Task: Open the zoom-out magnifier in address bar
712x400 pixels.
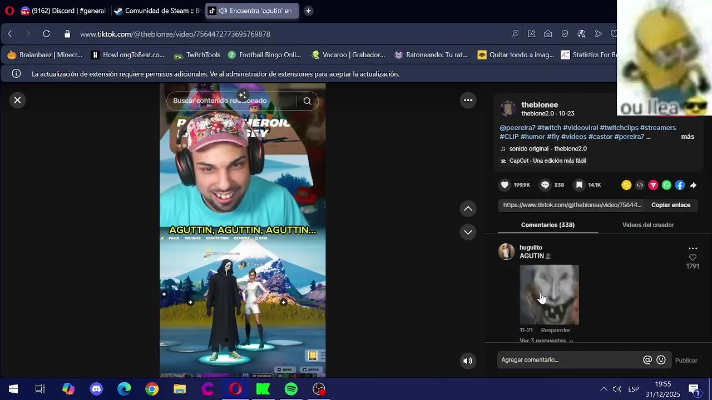Action: point(515,34)
